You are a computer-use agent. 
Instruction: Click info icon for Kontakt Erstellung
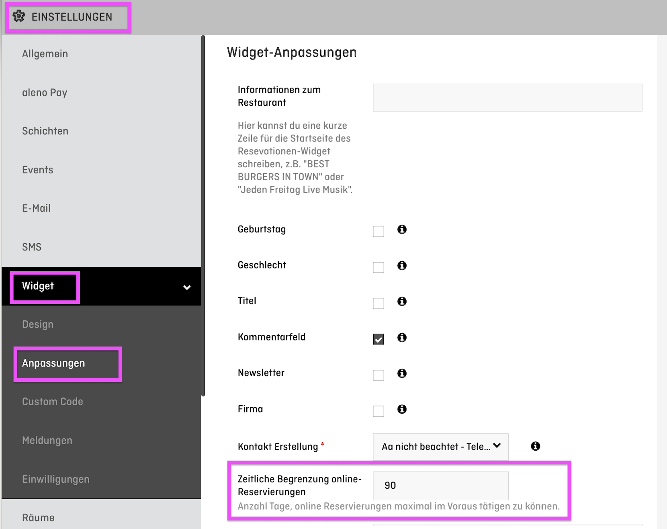535,446
